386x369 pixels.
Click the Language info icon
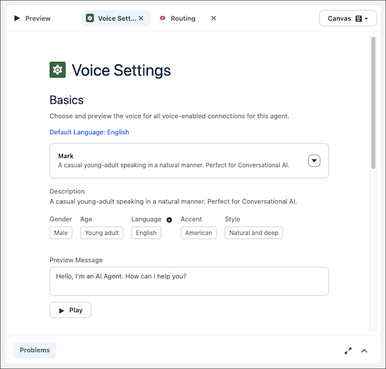point(169,220)
